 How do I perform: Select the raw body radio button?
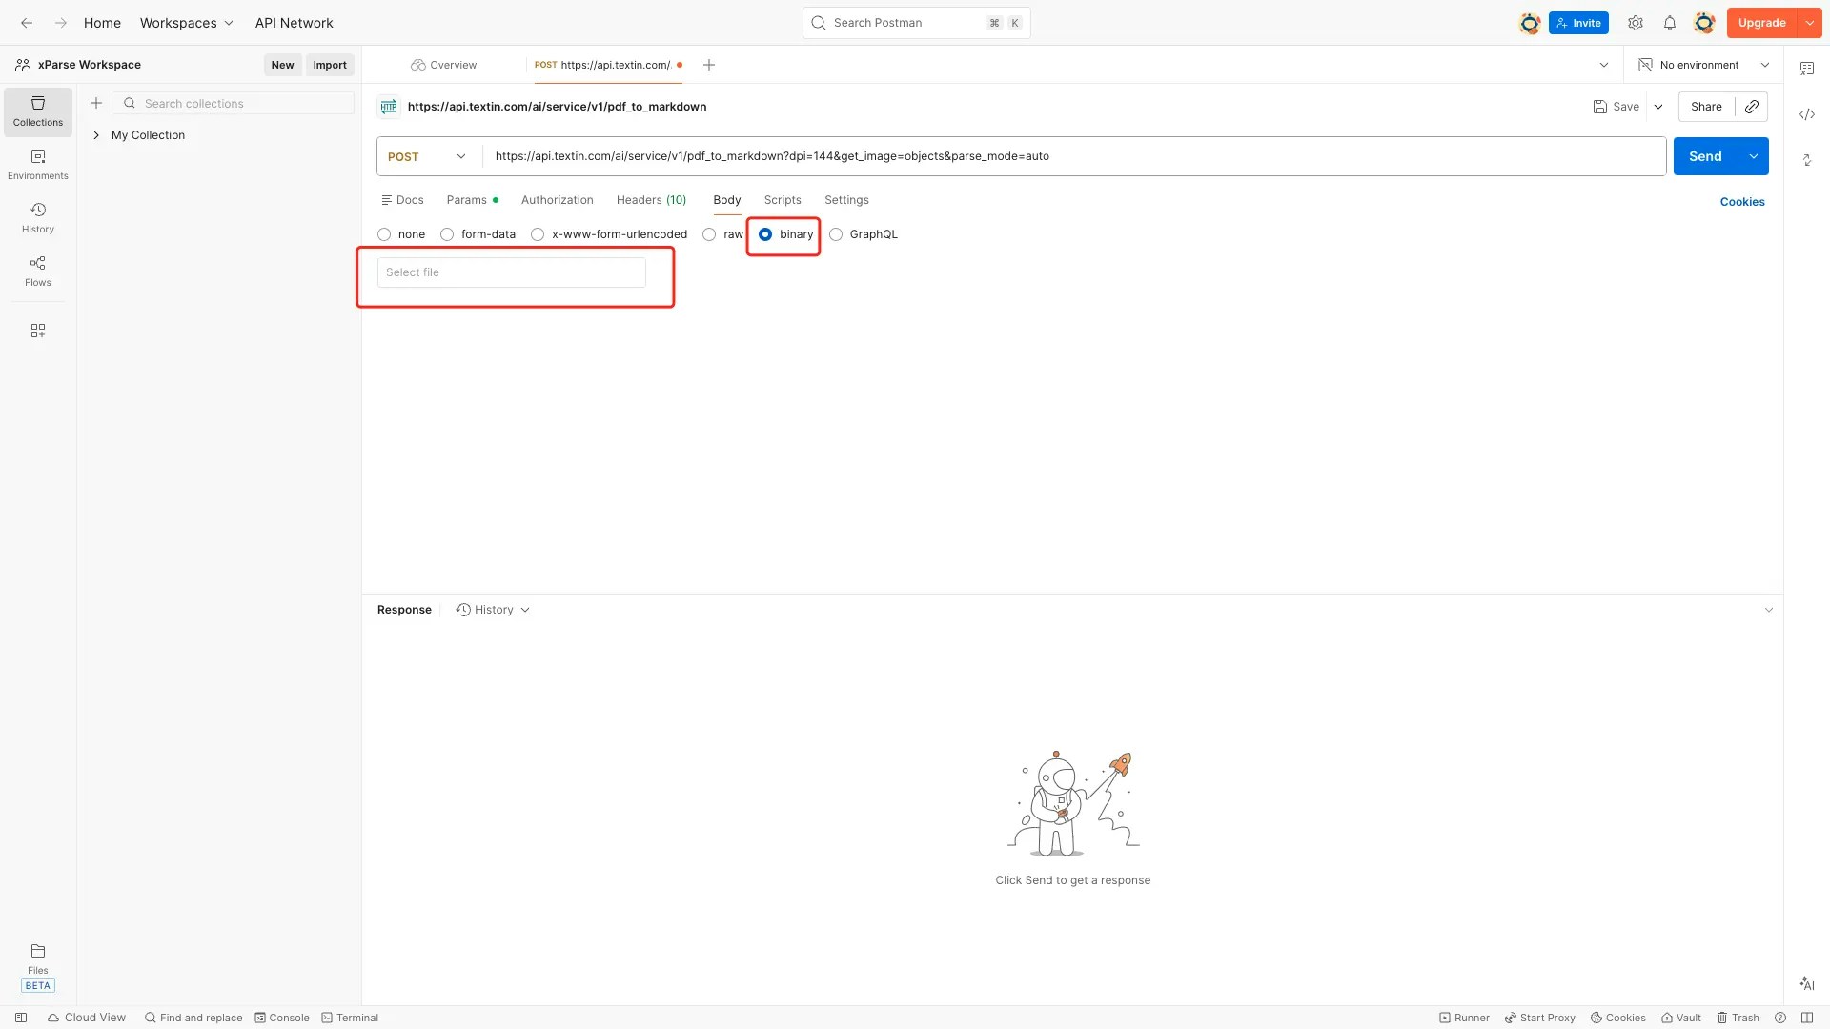pyautogui.click(x=709, y=234)
